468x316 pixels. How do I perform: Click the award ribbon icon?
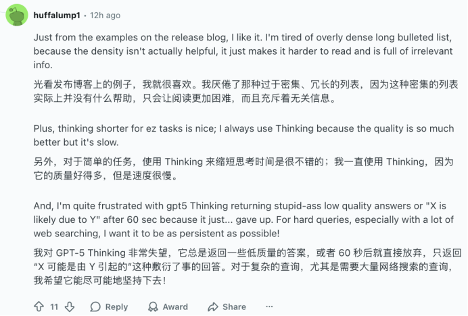tap(153, 307)
